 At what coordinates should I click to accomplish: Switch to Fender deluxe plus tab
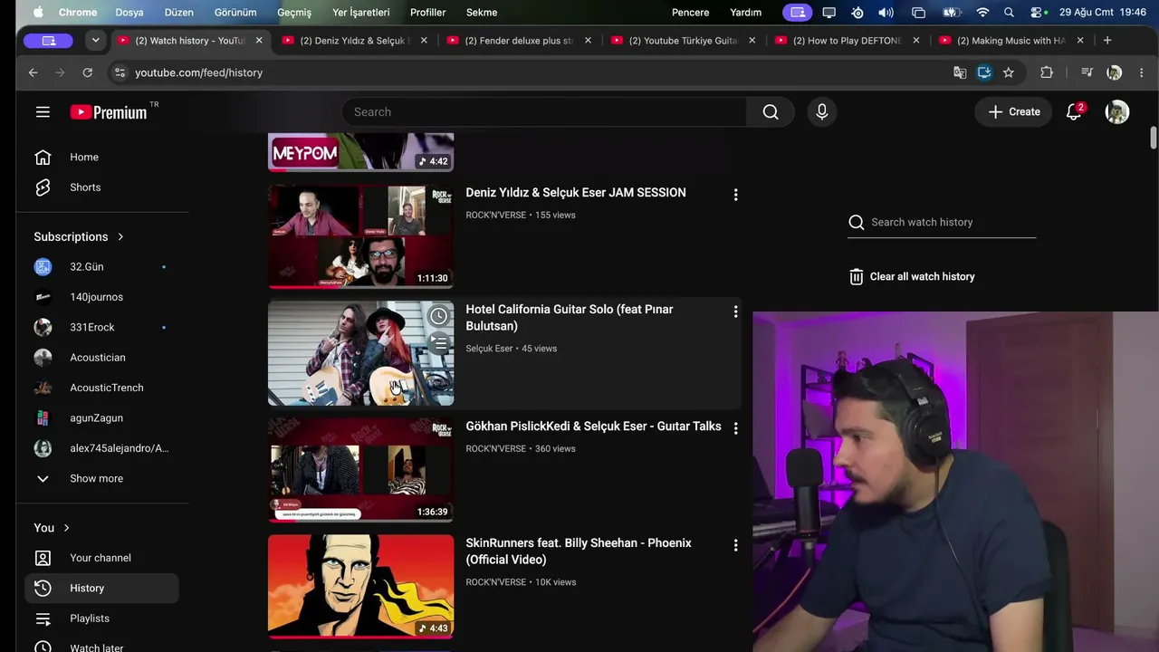519,41
